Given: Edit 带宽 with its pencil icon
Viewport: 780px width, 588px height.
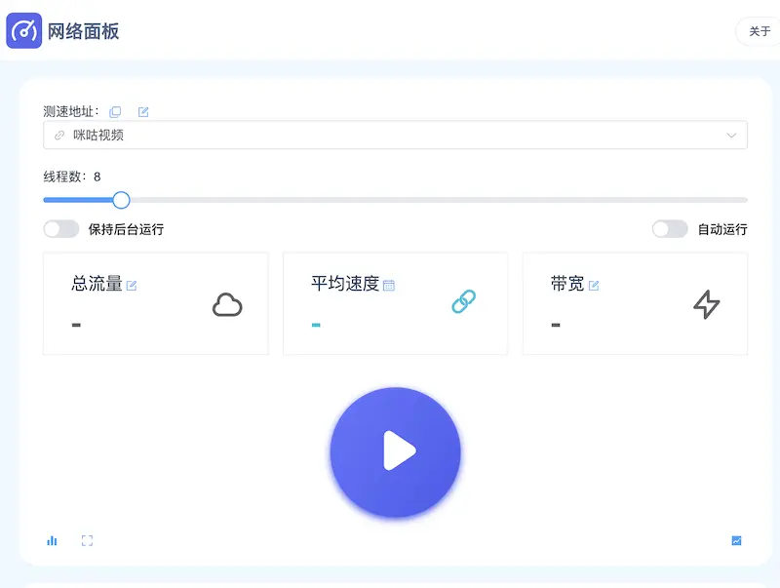Looking at the screenshot, I should (x=594, y=286).
